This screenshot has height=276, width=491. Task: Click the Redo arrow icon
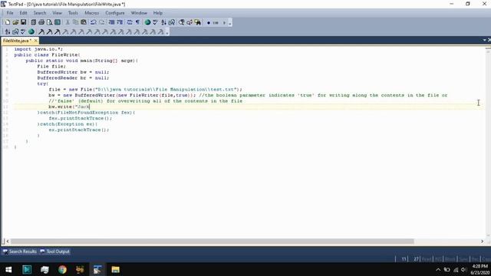point(101,22)
